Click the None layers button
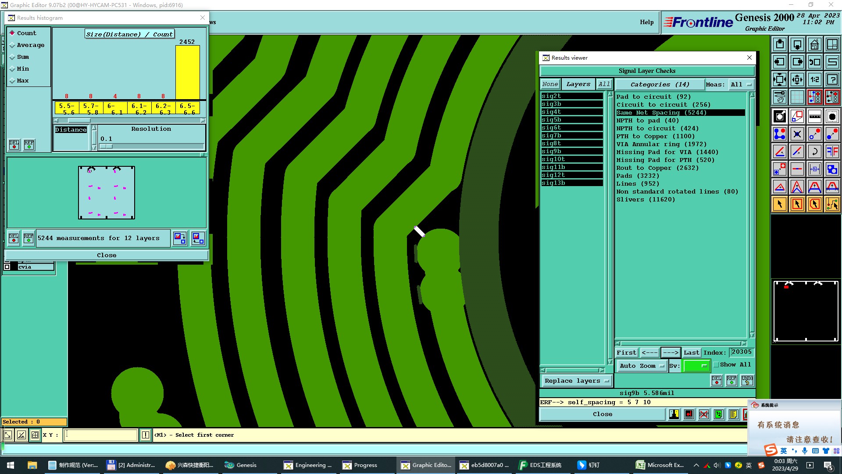Viewport: 842px width, 474px height. [550, 84]
